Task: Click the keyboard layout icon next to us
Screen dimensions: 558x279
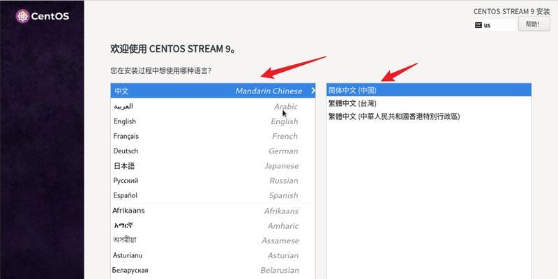Action: [478, 25]
